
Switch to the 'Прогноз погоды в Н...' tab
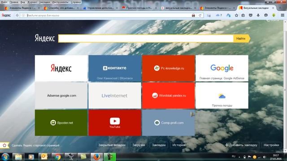point(139,8)
